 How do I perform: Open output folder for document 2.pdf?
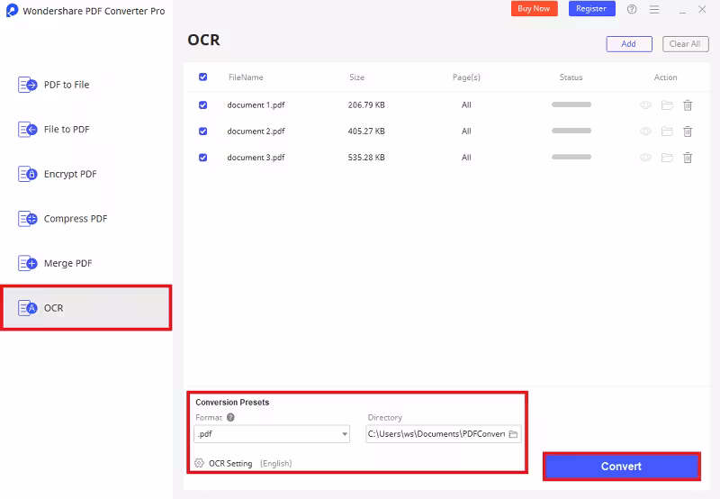coord(667,132)
